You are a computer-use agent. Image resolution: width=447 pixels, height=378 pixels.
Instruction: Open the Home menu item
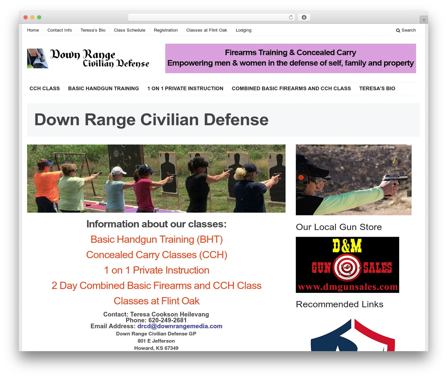pyautogui.click(x=33, y=30)
